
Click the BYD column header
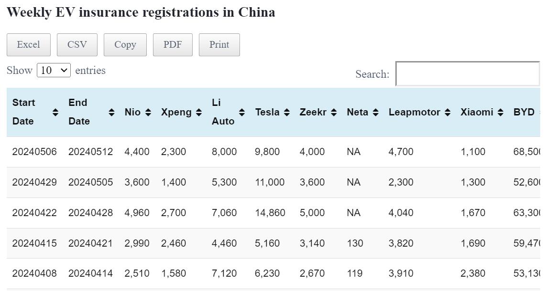(524, 112)
